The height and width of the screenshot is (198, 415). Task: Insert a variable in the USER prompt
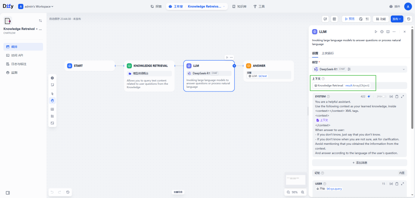[391, 184]
